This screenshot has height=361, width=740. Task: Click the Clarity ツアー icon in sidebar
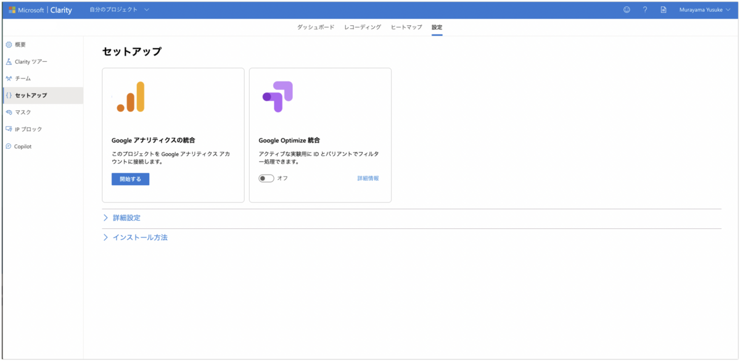[x=9, y=62]
